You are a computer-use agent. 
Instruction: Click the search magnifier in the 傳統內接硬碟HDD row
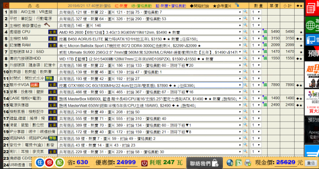[x=245, y=58]
